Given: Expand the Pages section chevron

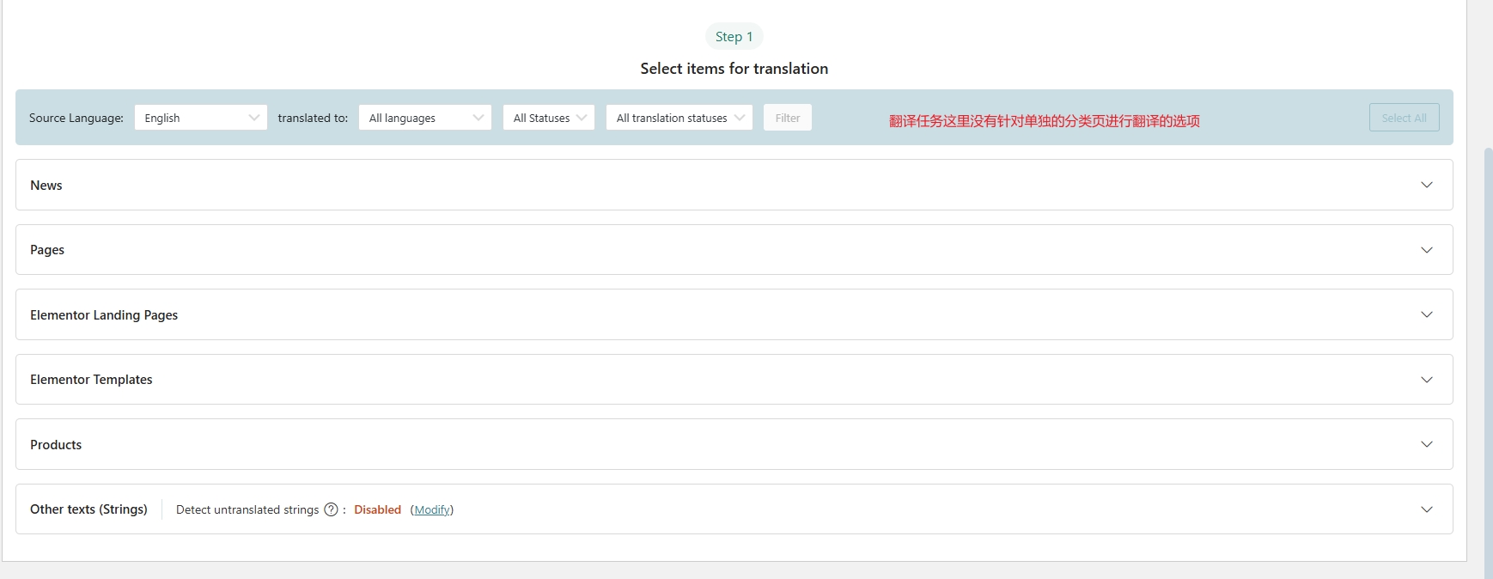Looking at the screenshot, I should [1427, 250].
